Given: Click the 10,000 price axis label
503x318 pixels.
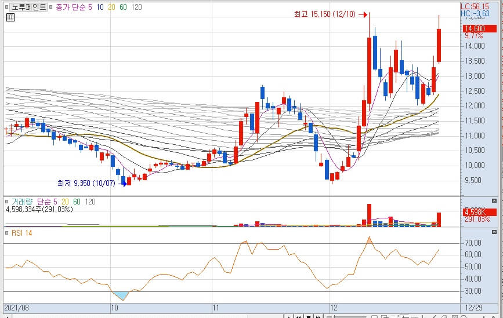Looking at the screenshot, I should pyautogui.click(x=475, y=165).
